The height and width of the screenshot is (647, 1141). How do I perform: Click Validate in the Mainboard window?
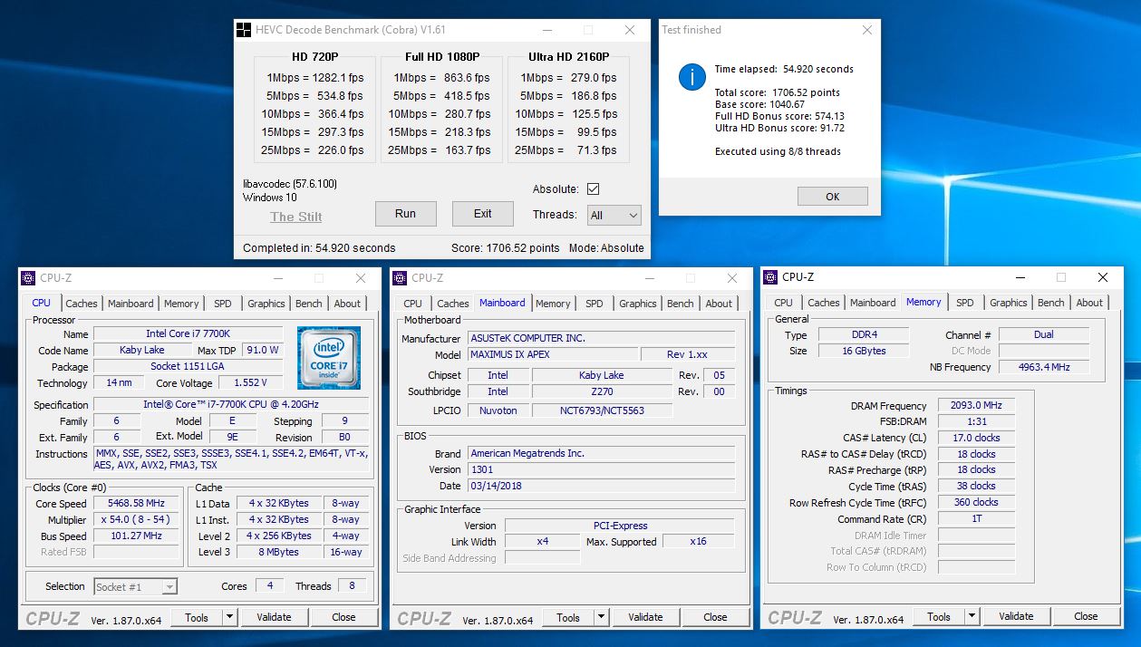(645, 617)
